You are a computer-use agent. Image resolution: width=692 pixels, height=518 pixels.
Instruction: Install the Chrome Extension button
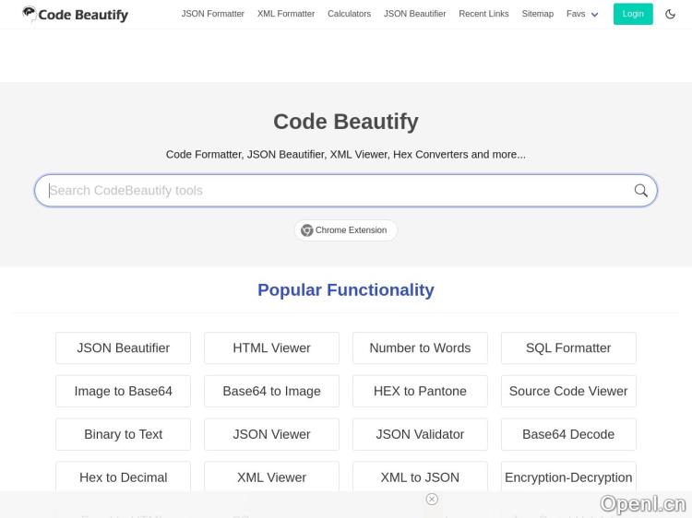coord(345,230)
